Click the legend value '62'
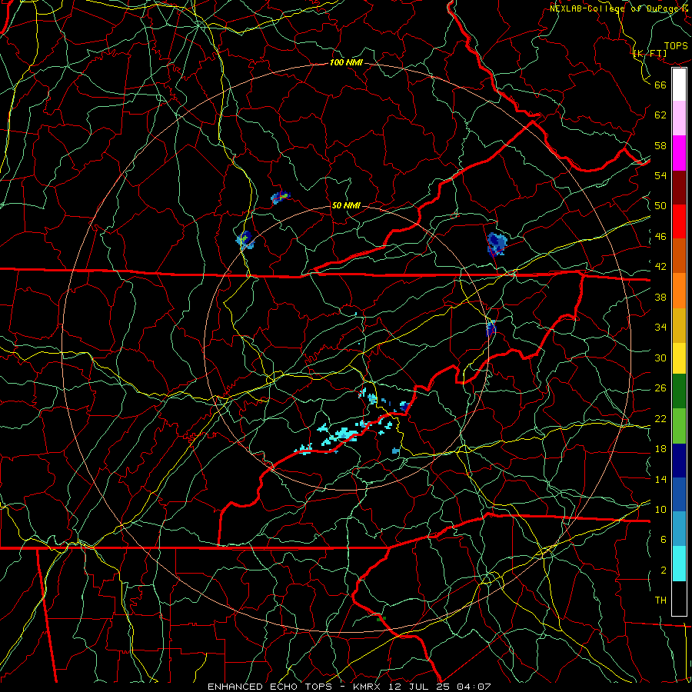Viewport: 692px width, 692px height. click(x=660, y=115)
